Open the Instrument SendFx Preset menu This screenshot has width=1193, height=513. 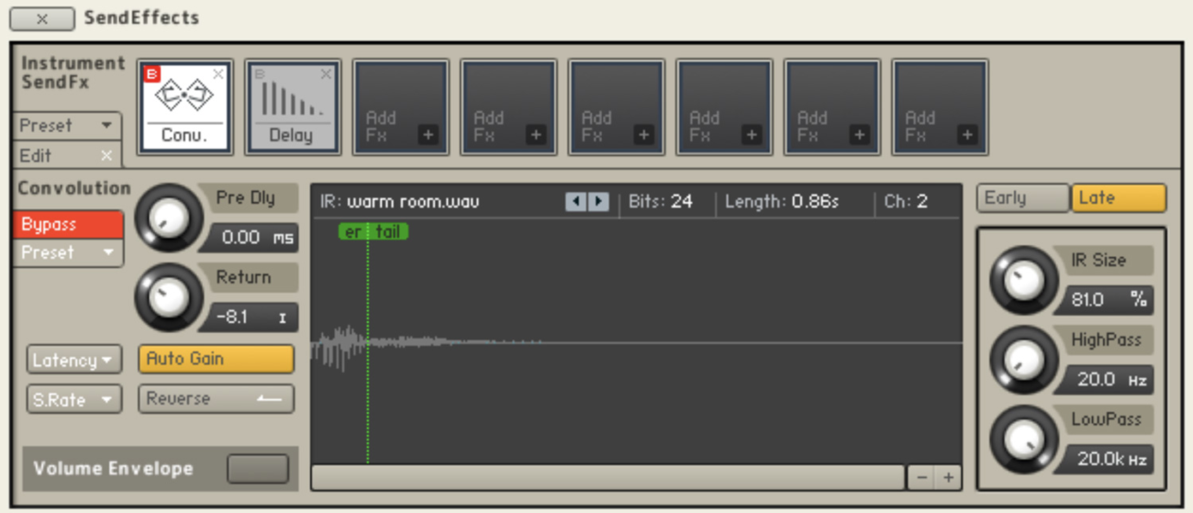click(67, 125)
